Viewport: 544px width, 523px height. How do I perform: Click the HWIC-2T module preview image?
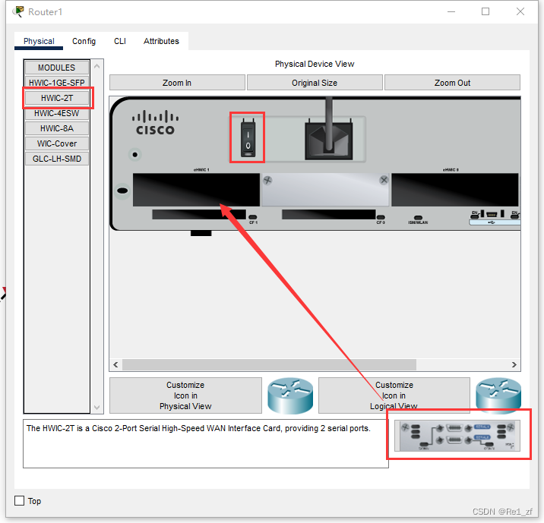tap(457, 435)
